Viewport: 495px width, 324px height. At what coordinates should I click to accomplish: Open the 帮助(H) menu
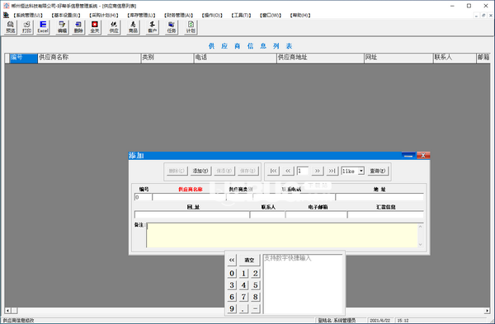(x=300, y=15)
